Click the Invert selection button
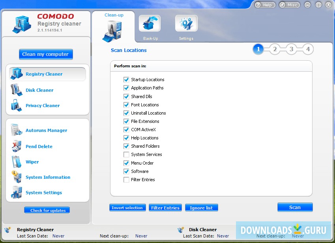This screenshot has height=243, width=335. click(127, 208)
